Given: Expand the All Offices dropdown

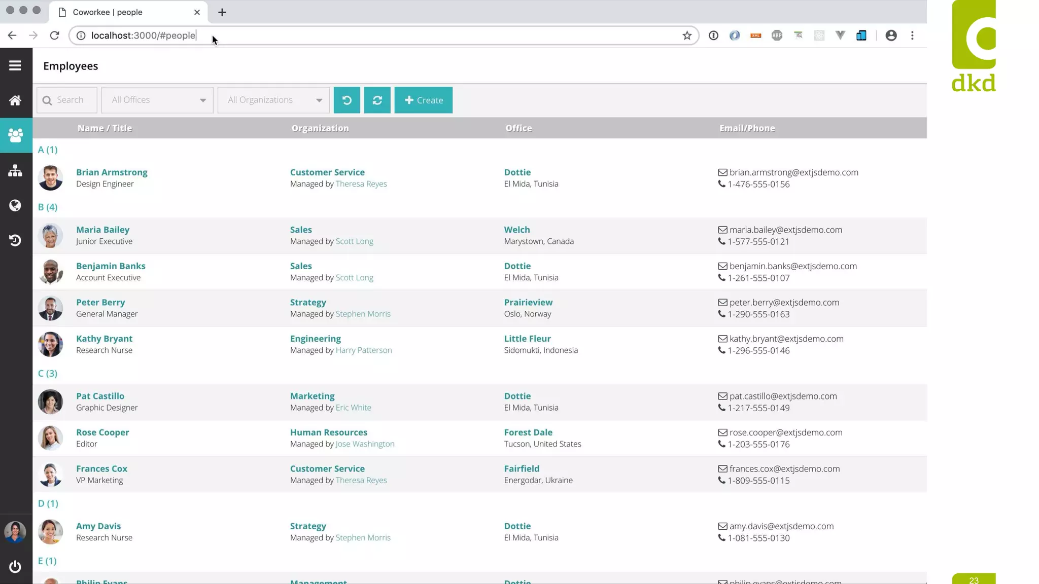Looking at the screenshot, I should (202, 100).
